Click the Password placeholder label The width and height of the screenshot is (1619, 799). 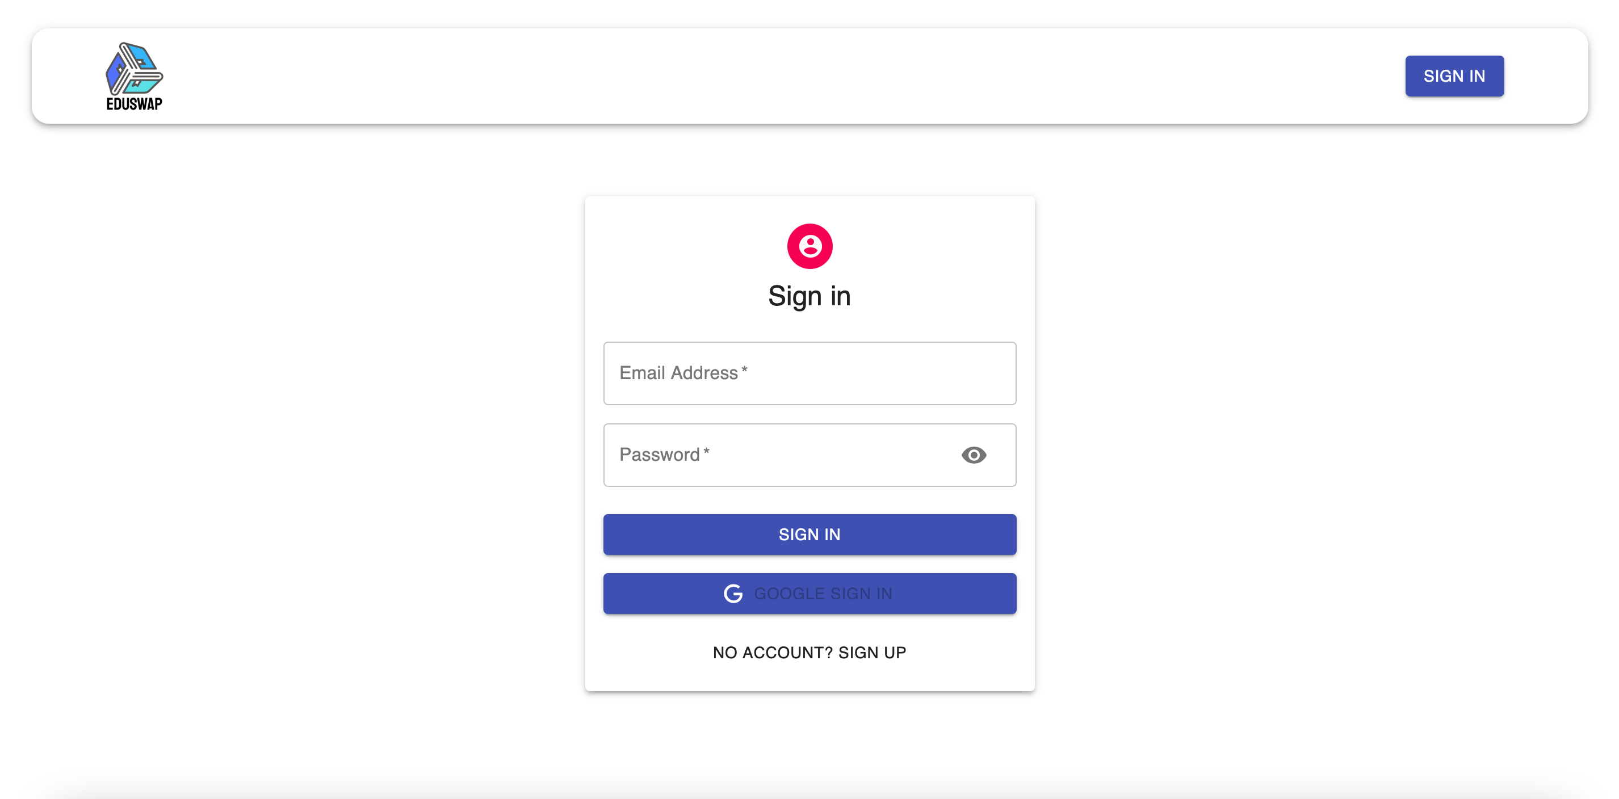point(659,455)
